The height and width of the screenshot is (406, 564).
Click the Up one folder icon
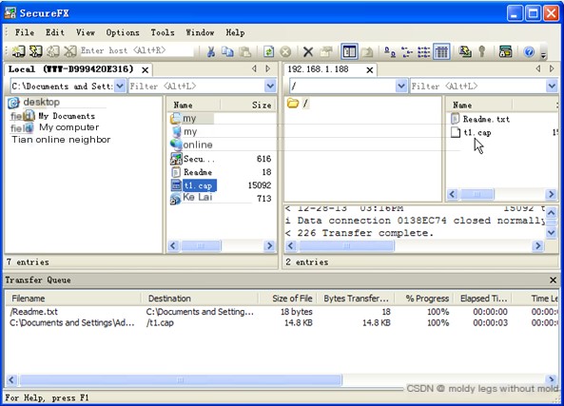pos(367,51)
